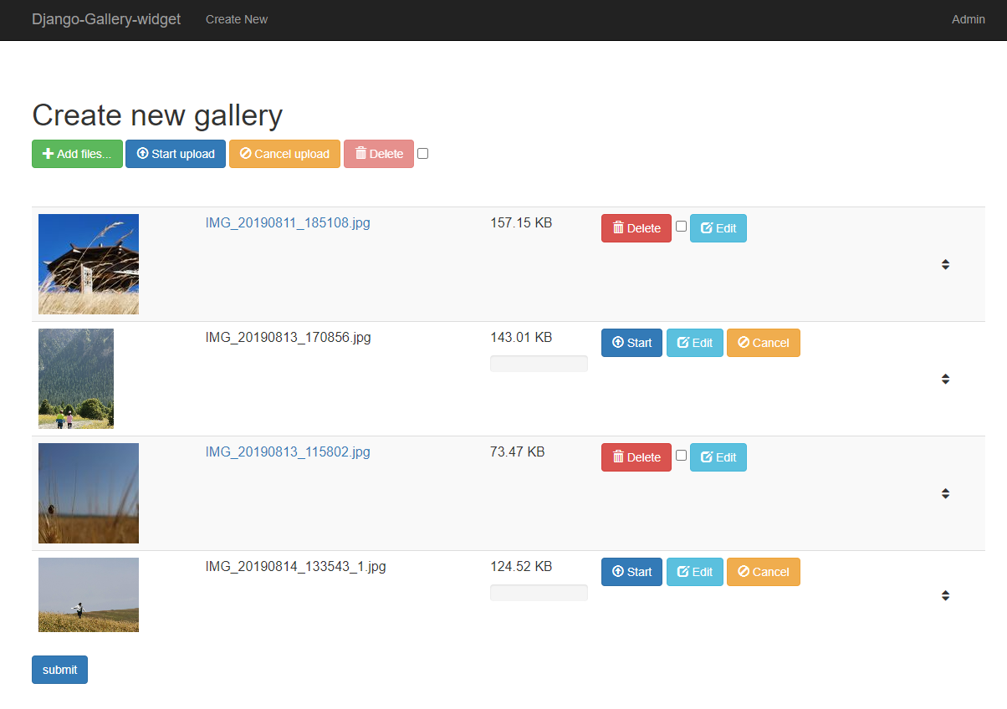This screenshot has width=1007, height=709.
Task: Open the Create New menu item
Action: 237,18
